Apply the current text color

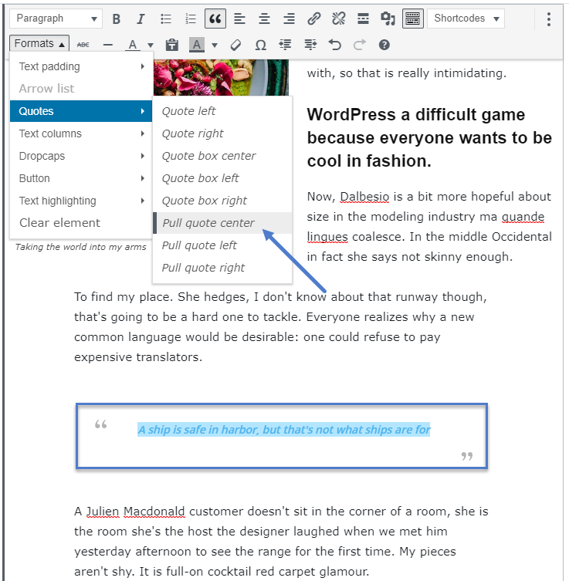[132, 45]
